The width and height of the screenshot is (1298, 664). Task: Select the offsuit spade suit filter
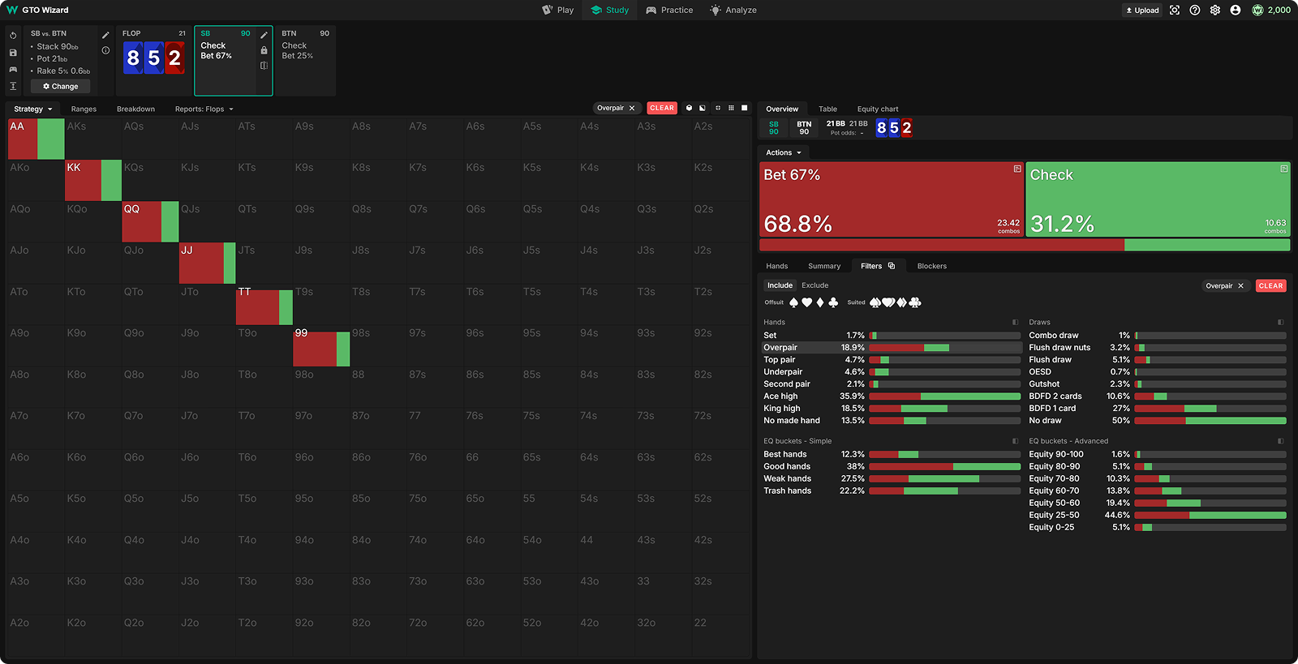pyautogui.click(x=793, y=302)
